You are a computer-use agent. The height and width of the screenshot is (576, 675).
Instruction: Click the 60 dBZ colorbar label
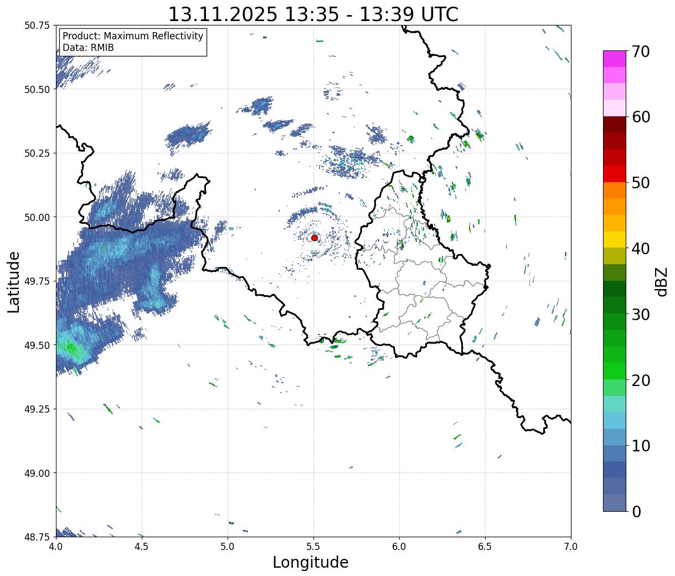point(642,117)
